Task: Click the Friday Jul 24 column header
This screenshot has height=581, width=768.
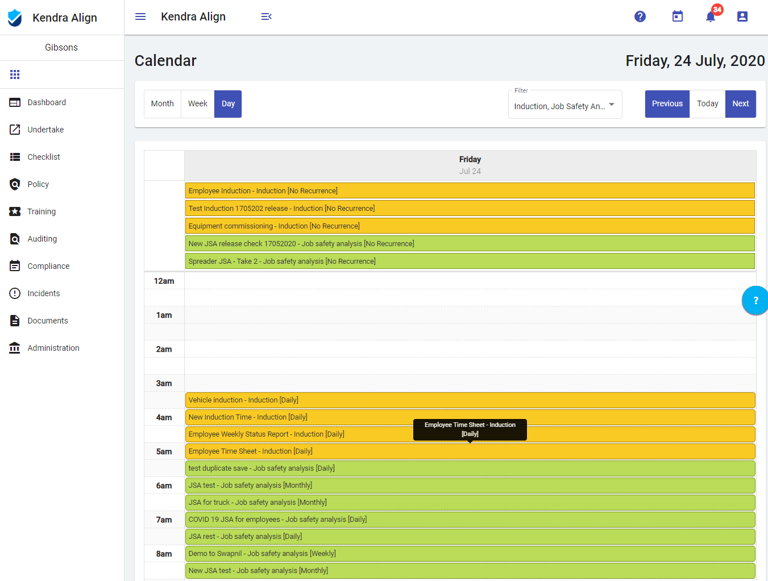Action: pyautogui.click(x=470, y=165)
